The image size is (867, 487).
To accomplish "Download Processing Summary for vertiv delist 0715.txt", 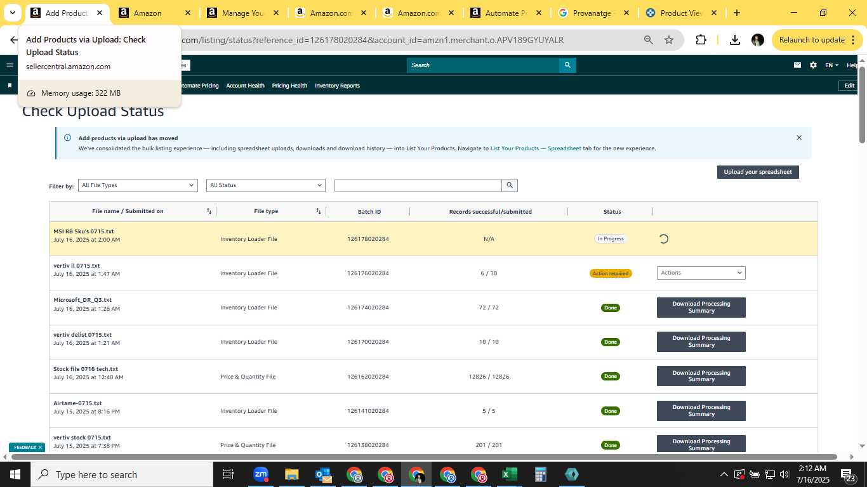I will pos(701,342).
